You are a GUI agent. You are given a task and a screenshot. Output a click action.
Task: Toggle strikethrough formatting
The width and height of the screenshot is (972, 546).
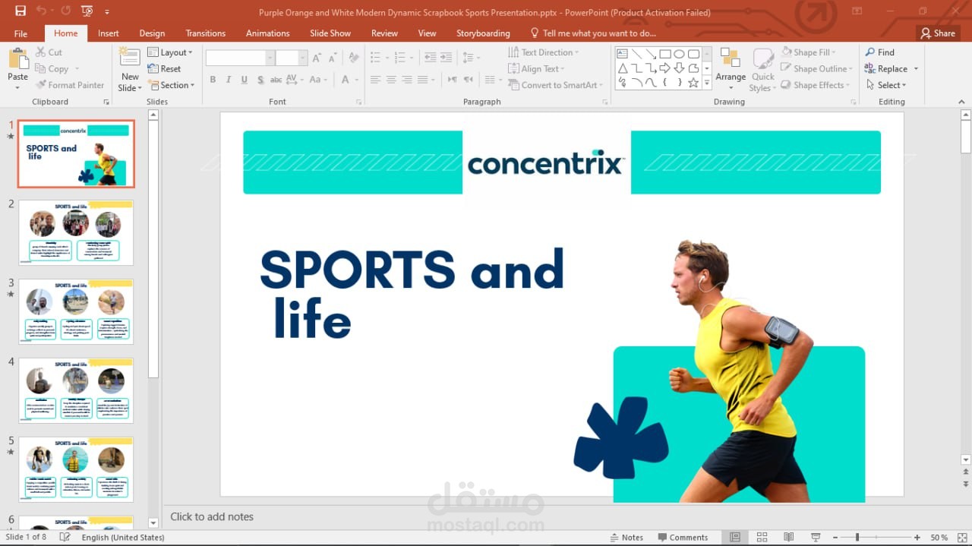pos(276,80)
